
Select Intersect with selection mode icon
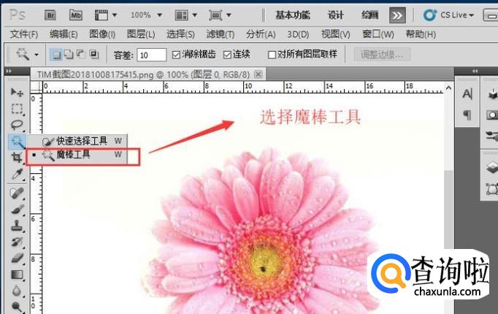(93, 55)
